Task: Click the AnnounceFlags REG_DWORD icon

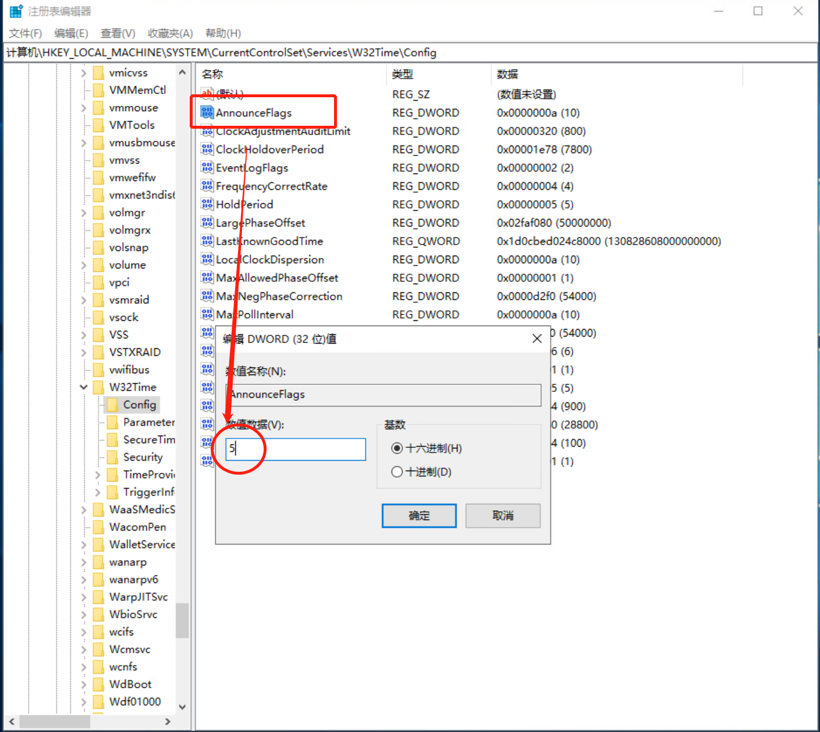Action: 207,112
